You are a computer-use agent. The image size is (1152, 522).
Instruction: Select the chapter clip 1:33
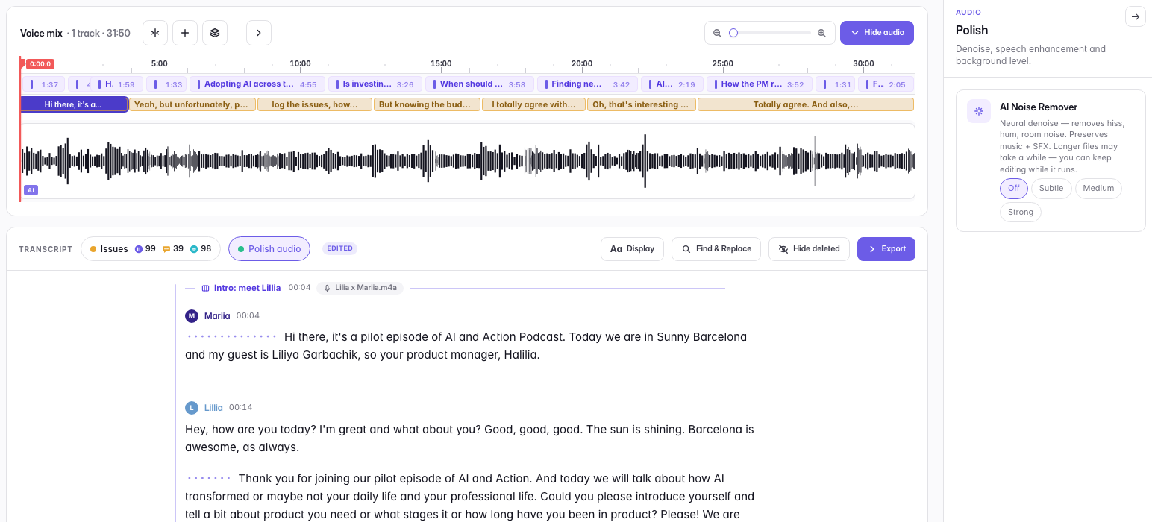(x=166, y=84)
